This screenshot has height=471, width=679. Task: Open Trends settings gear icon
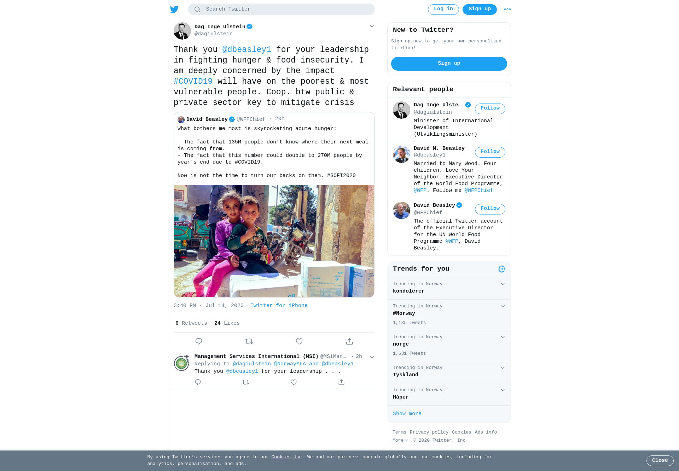pos(502,269)
